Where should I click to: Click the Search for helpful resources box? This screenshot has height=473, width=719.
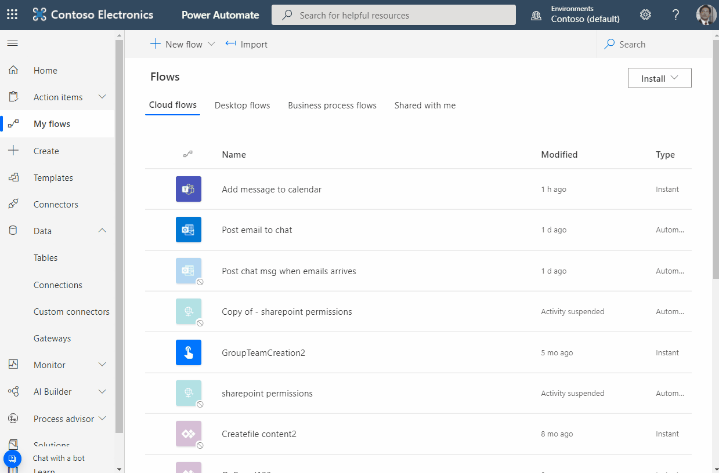(393, 15)
